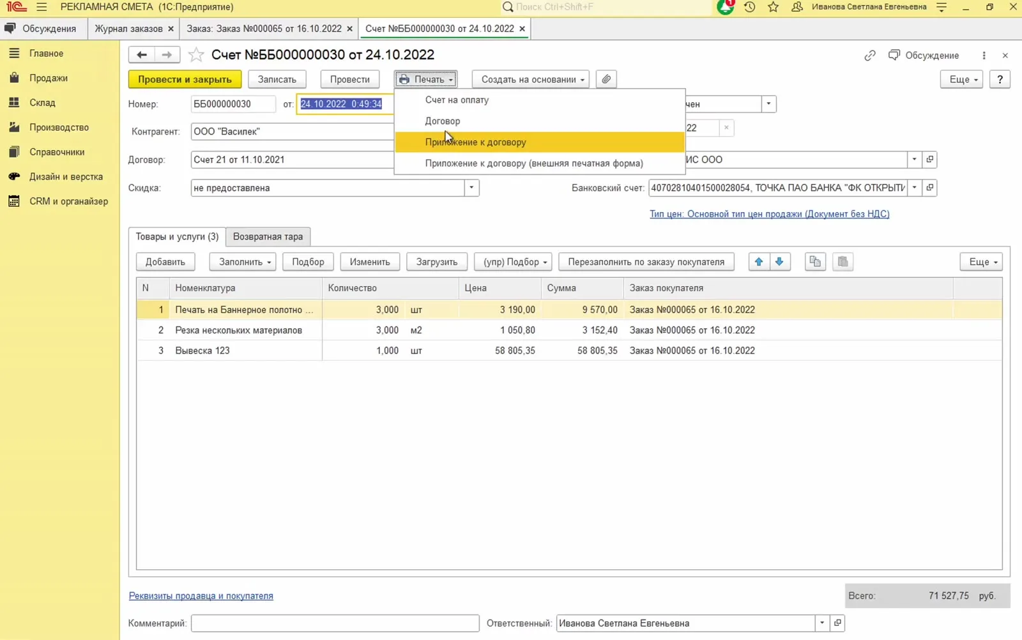Expand the Скидка dropdown
1022x640 pixels.
471,188
